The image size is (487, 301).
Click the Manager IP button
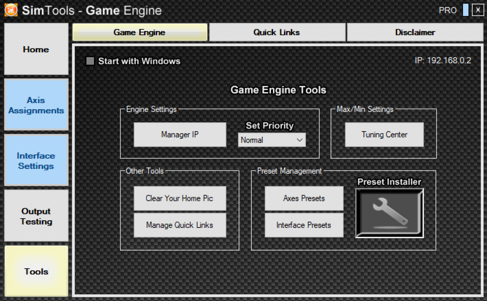[x=180, y=135]
